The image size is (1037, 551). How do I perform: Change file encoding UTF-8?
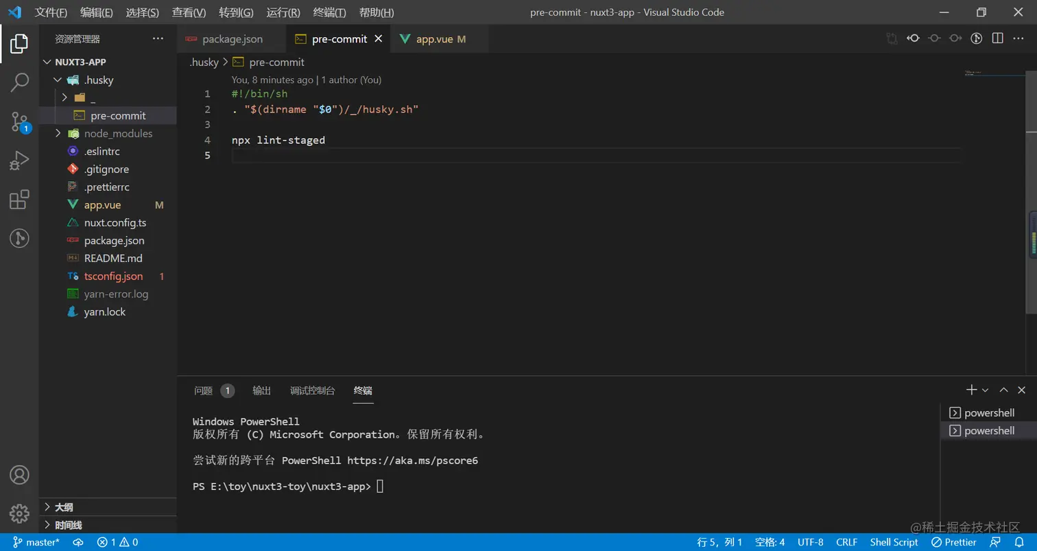(x=811, y=542)
